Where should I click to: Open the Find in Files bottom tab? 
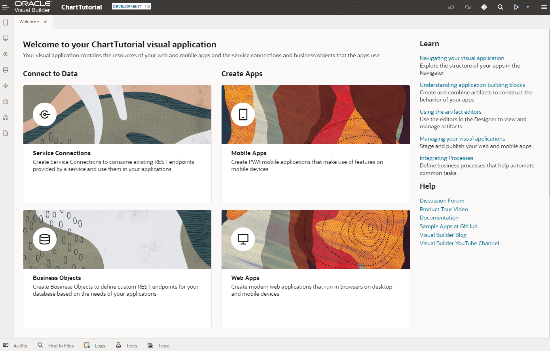(56, 345)
